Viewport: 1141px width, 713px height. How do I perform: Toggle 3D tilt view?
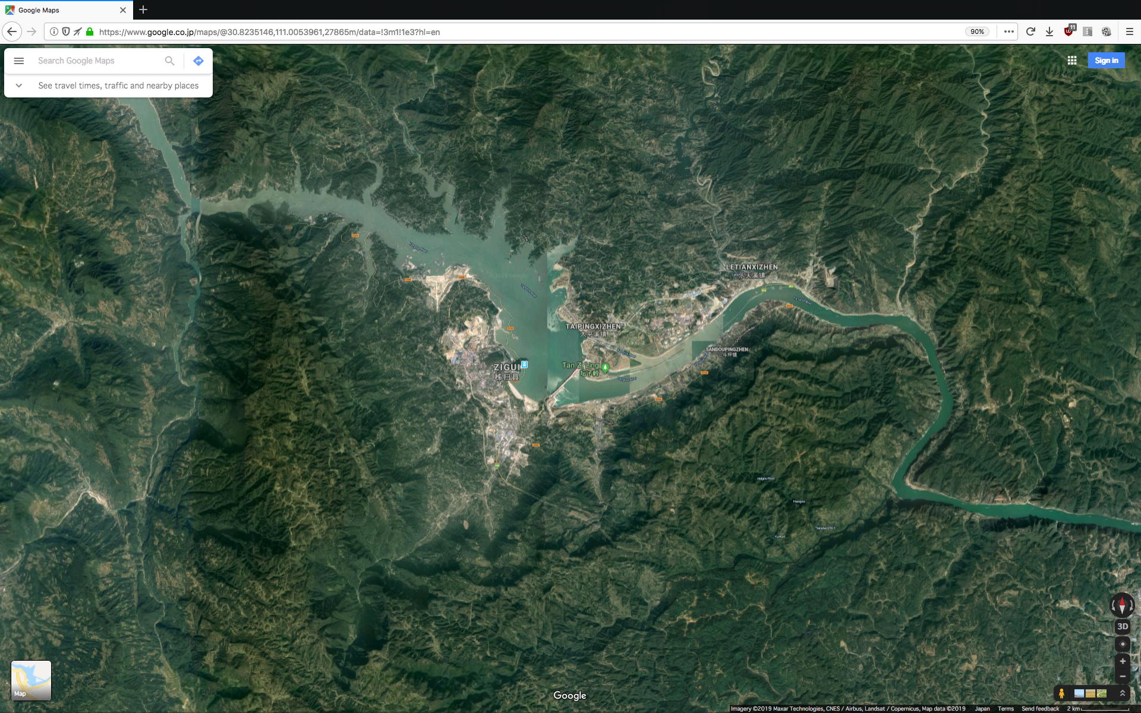1122,626
